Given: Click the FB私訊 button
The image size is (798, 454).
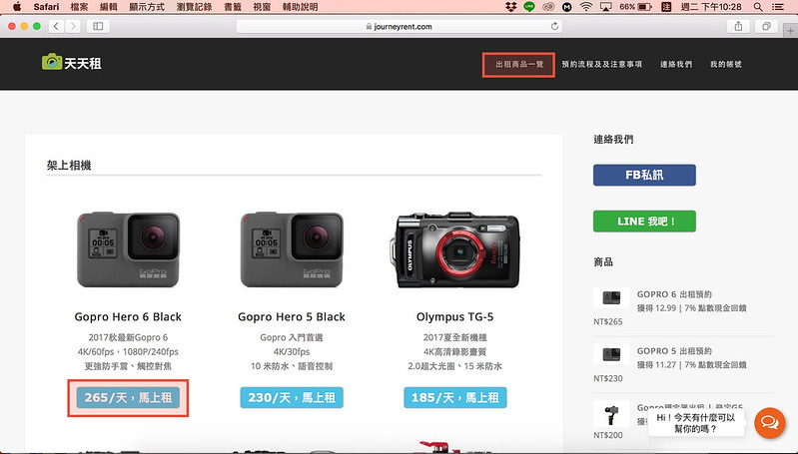Looking at the screenshot, I should (644, 175).
